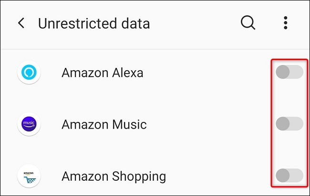310x196 pixels.
Task: Choose the Amazon Shopping app name
Action: 114,176
